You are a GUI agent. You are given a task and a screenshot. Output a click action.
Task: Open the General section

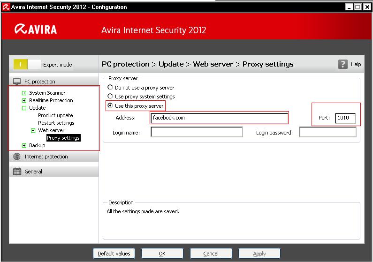(x=54, y=172)
